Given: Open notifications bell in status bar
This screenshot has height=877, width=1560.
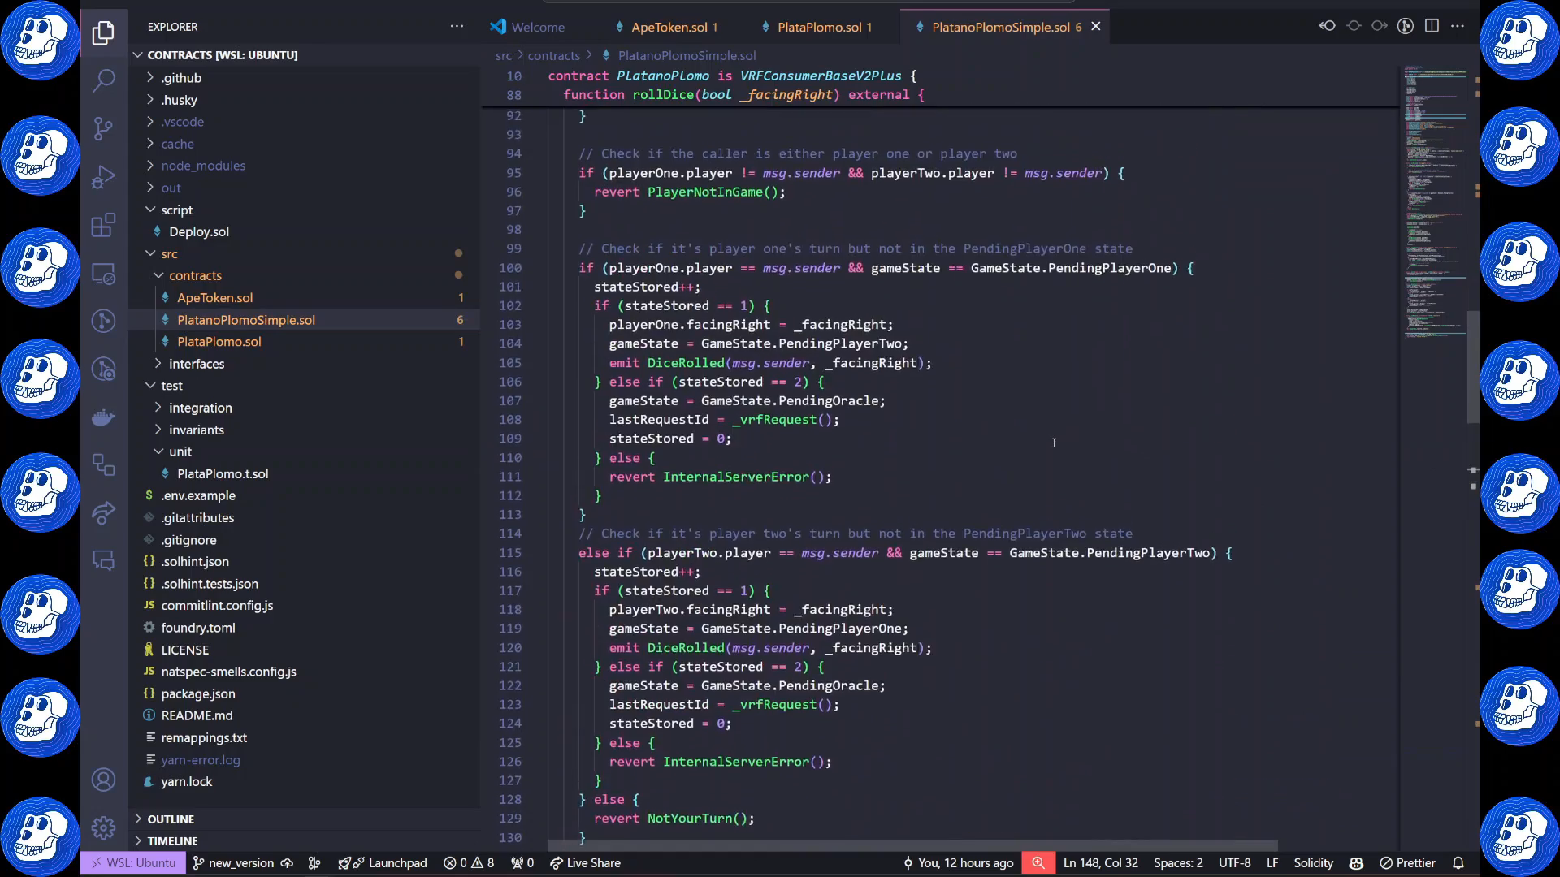Looking at the screenshot, I should pyautogui.click(x=1458, y=863).
